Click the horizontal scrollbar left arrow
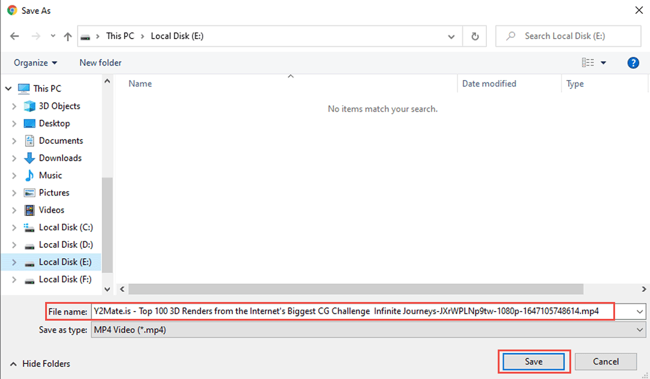 [x=122, y=289]
